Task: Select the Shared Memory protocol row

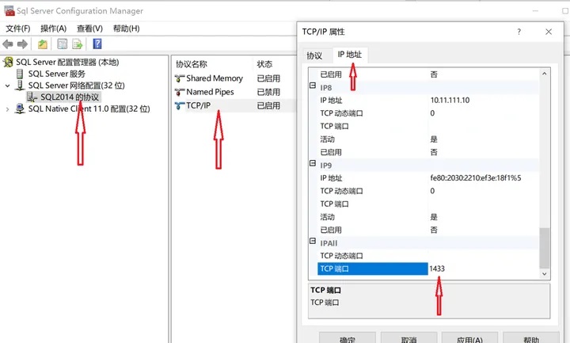Action: click(x=214, y=78)
